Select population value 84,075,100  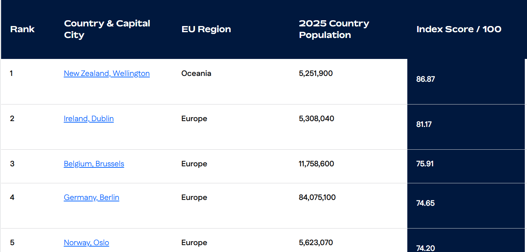(317, 197)
